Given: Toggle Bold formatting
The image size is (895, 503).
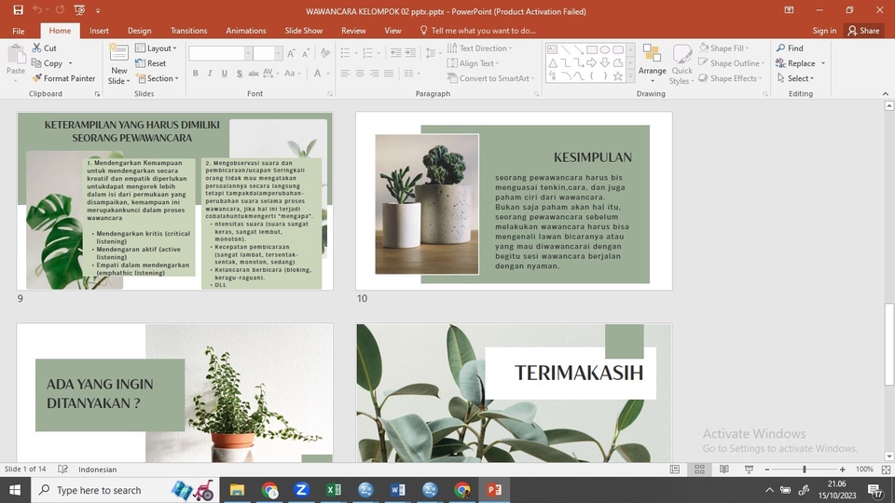Looking at the screenshot, I should click(x=195, y=73).
